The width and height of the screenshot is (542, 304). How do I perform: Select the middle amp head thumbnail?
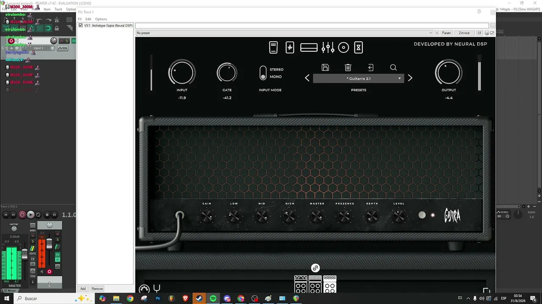(315, 284)
